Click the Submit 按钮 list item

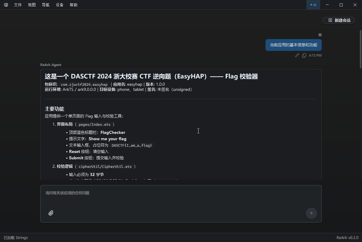tap(96, 158)
